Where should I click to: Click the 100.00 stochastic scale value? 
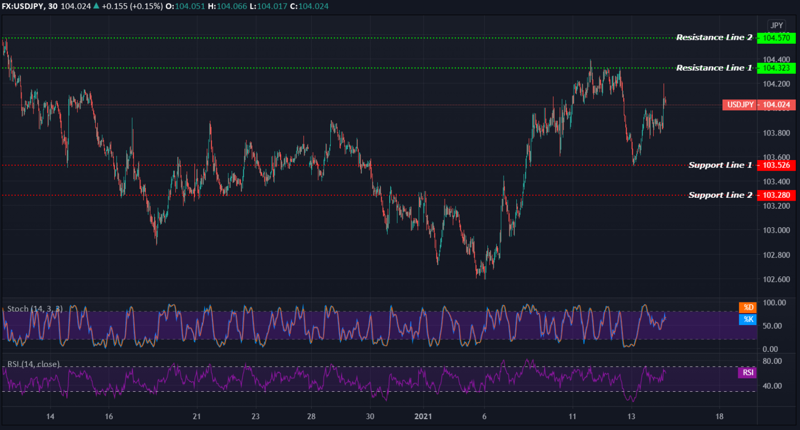coord(774,303)
